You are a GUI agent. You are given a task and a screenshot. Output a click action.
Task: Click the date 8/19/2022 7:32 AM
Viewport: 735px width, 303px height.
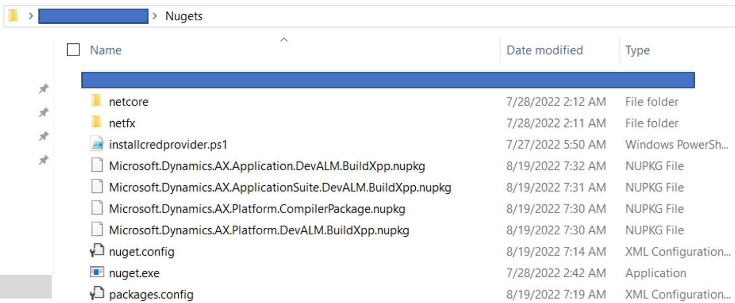pos(556,166)
